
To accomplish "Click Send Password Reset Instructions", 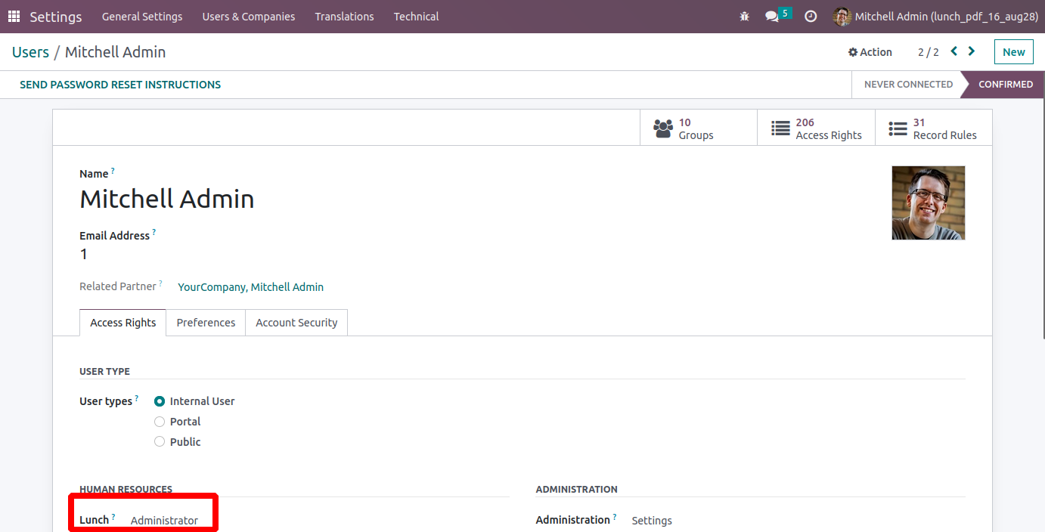I will [x=120, y=85].
